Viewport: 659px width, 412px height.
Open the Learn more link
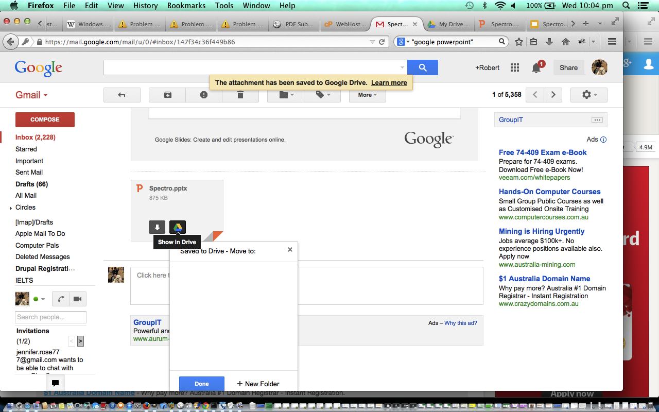pos(389,82)
